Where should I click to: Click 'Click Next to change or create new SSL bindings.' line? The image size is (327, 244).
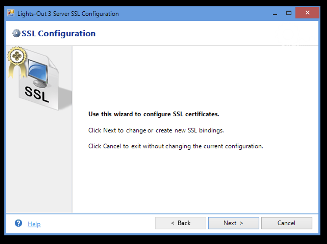click(x=156, y=130)
